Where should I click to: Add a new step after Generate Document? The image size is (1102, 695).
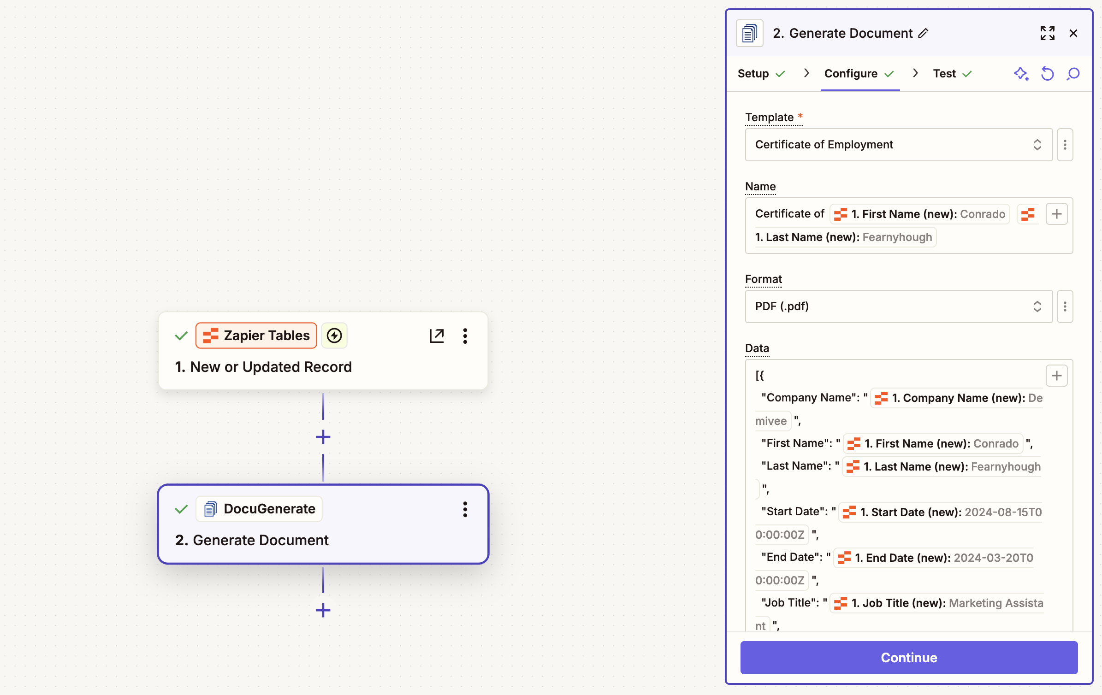point(323,611)
